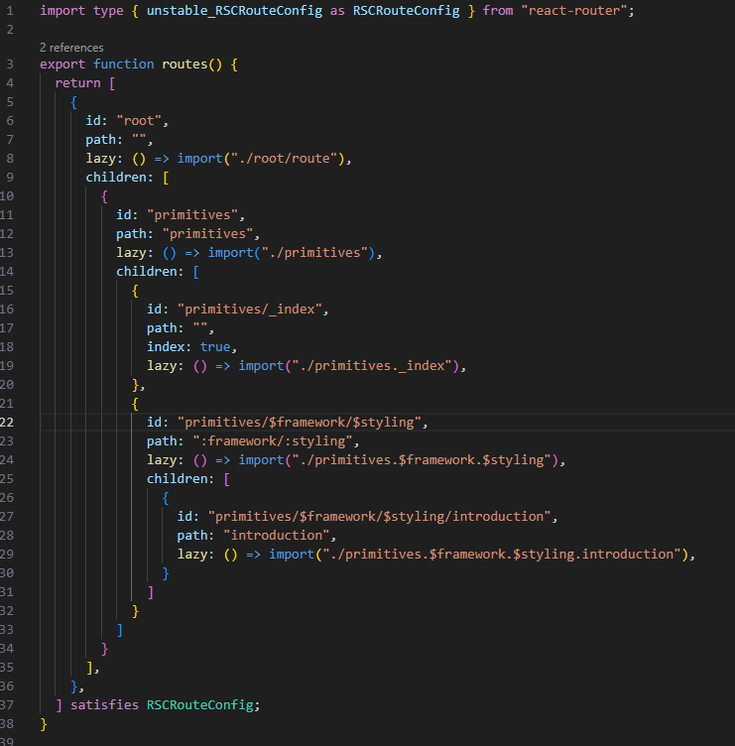
Task: Click line number 37 in the gutter
Action: (7, 705)
